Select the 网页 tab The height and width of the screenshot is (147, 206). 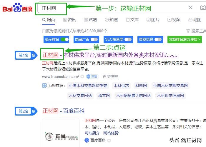[49, 20]
